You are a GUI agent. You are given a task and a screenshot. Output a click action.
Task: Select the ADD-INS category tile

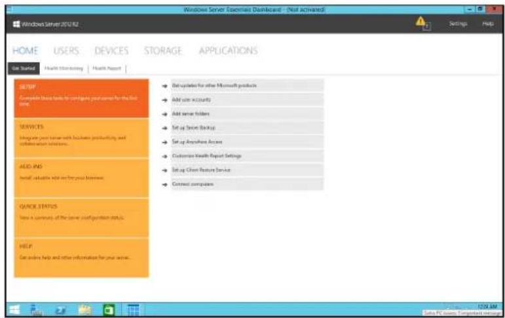81,178
